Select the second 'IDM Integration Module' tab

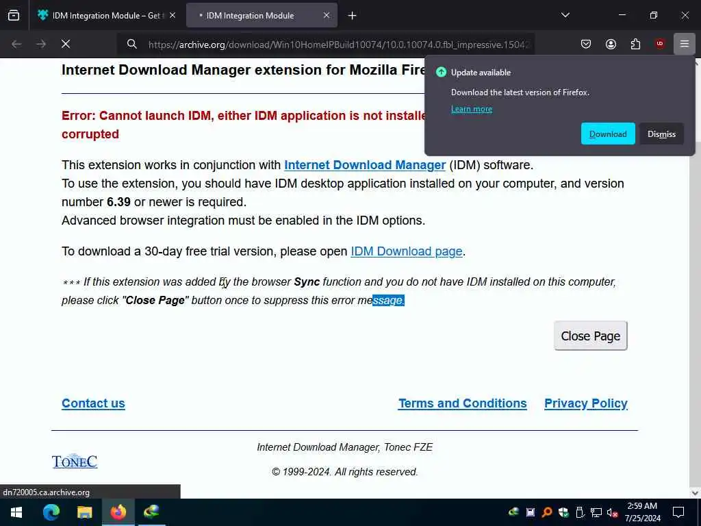tap(262, 15)
